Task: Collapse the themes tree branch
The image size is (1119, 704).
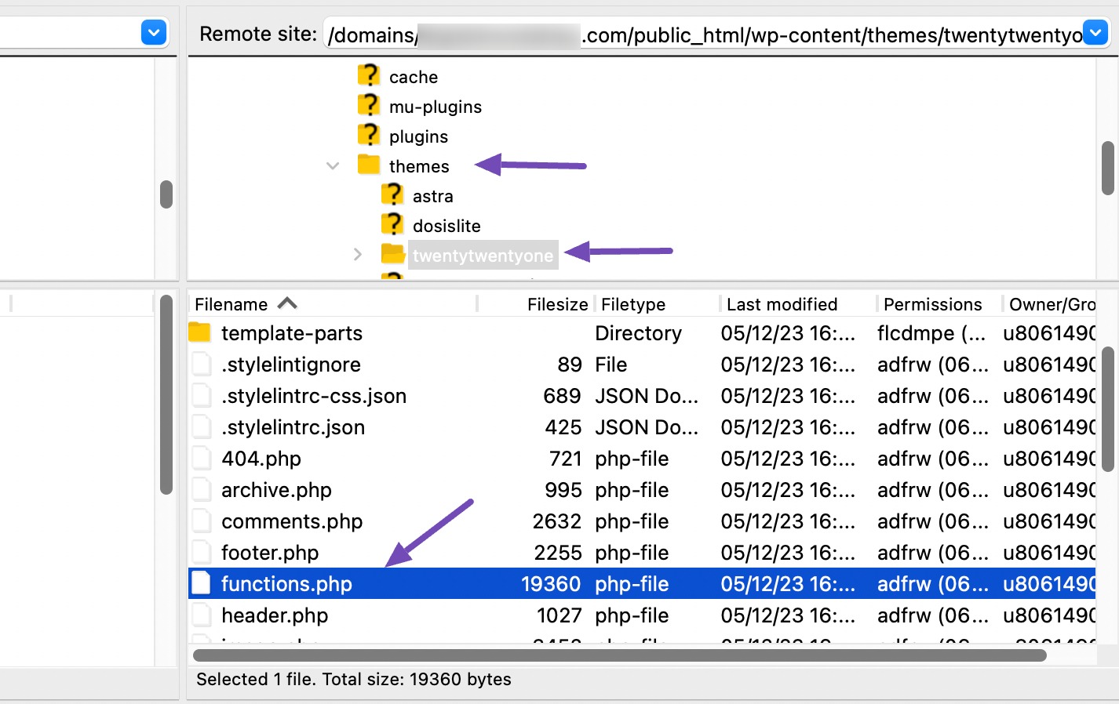Action: point(333,165)
